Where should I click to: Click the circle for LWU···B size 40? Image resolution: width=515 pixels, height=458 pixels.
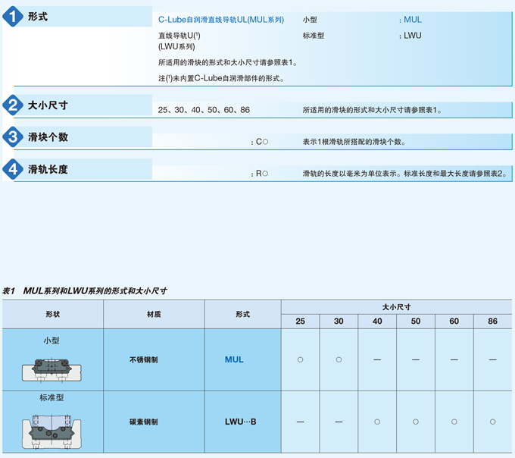(377, 422)
